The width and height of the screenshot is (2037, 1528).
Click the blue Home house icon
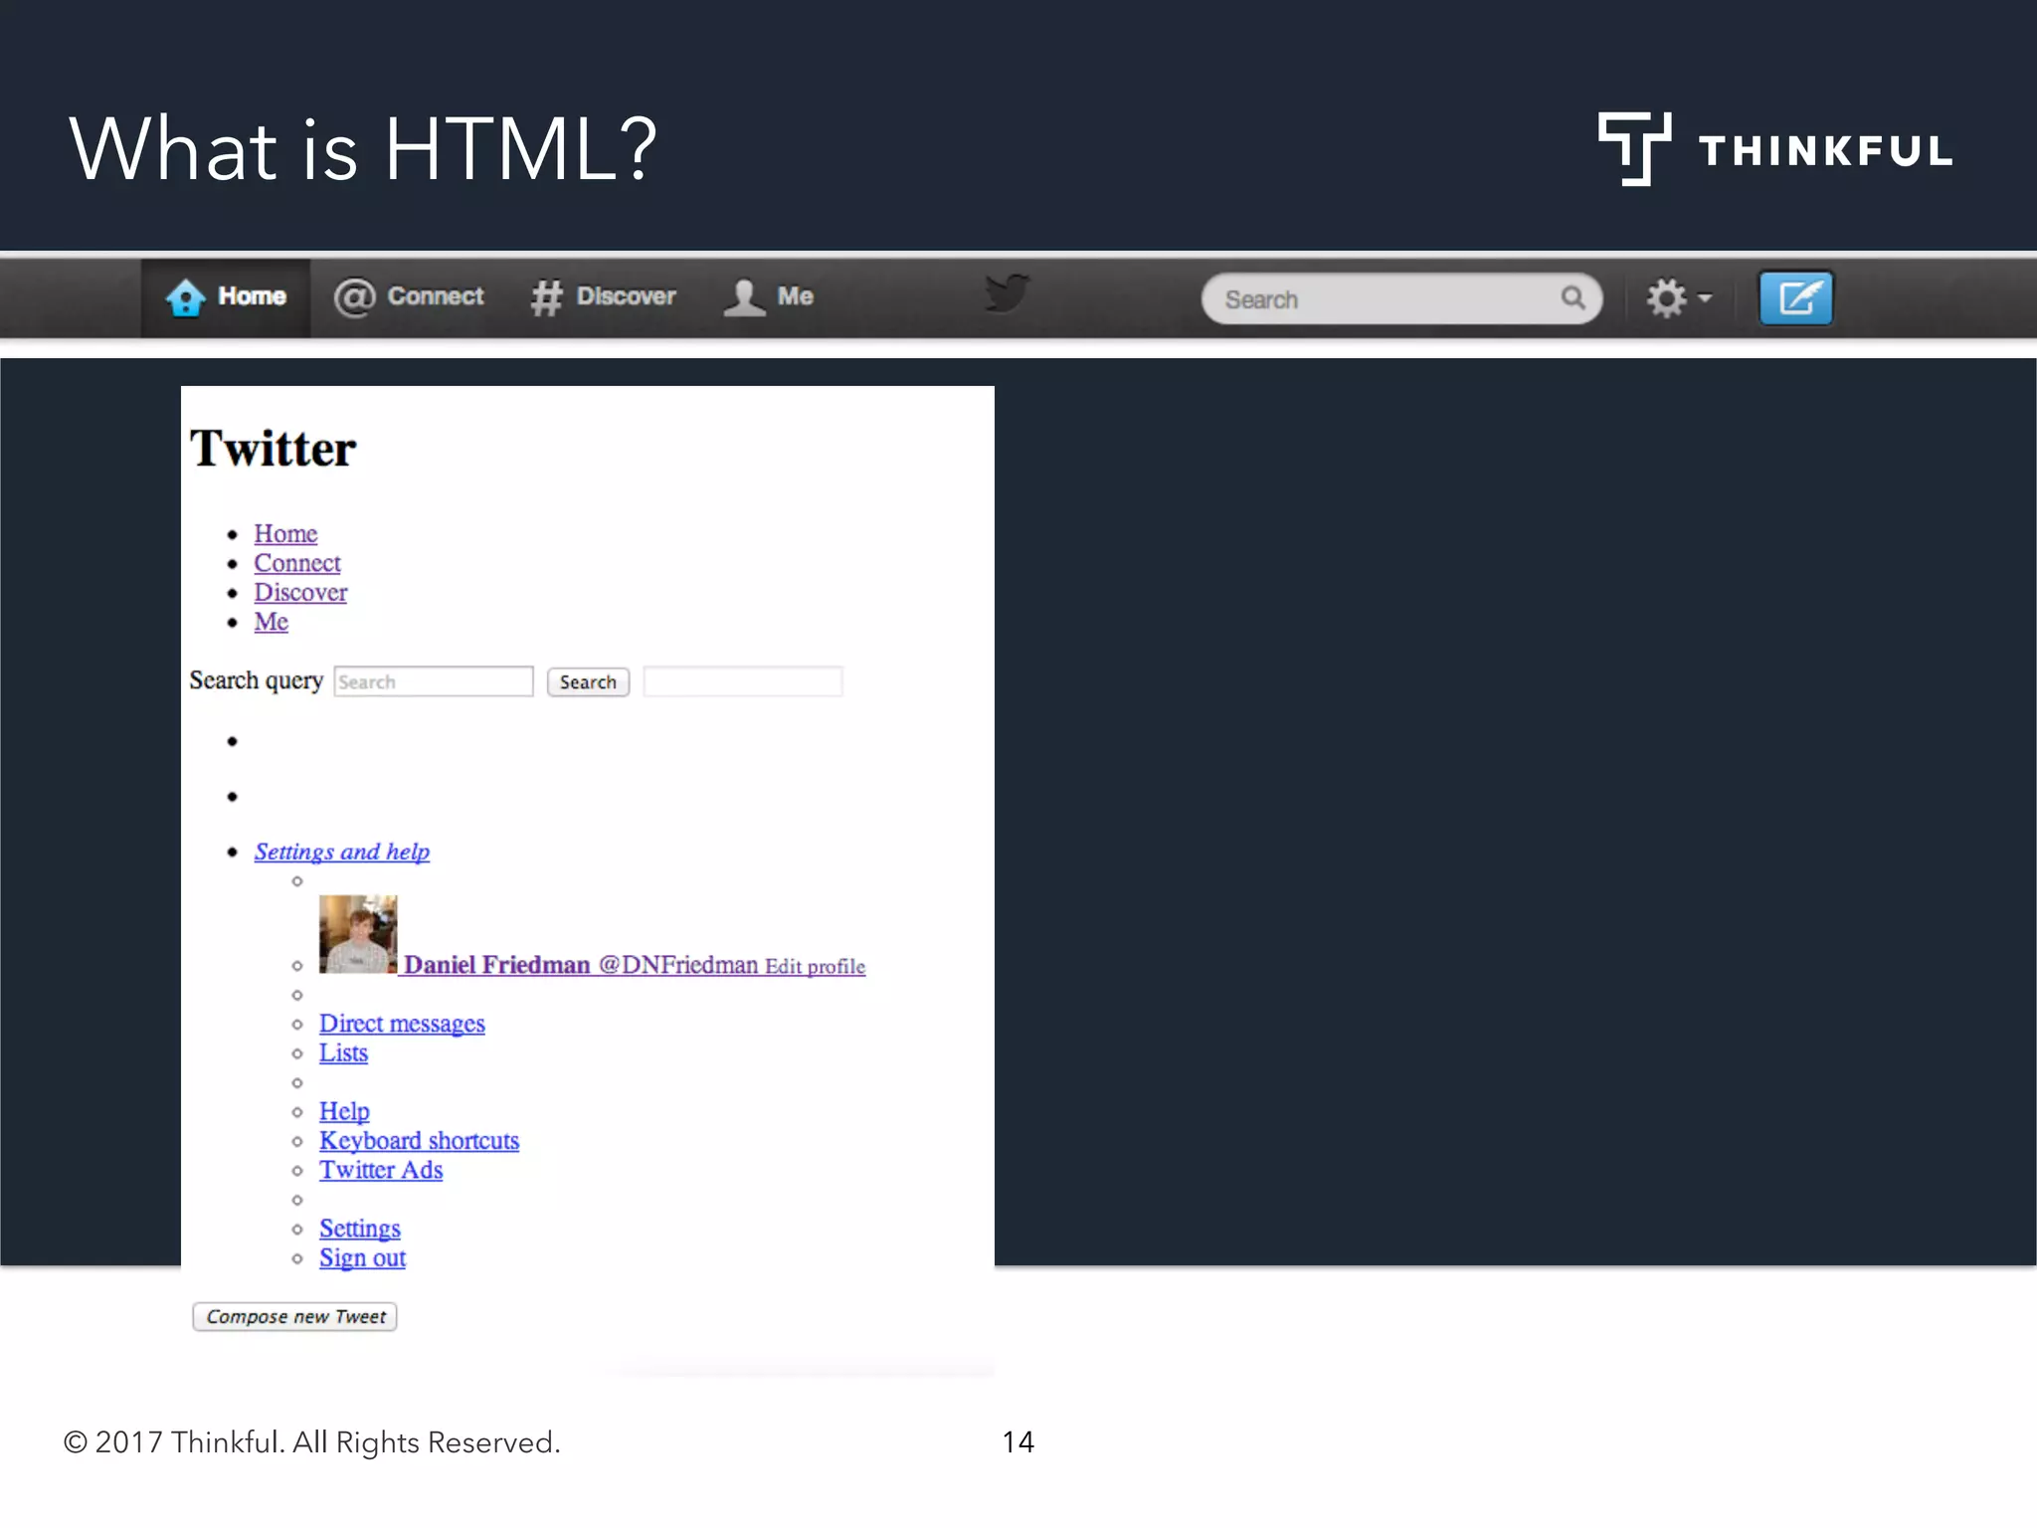pos(186,297)
